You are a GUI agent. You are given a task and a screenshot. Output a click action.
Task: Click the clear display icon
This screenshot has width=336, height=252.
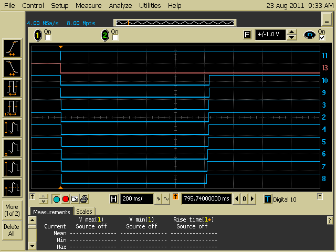75,199
